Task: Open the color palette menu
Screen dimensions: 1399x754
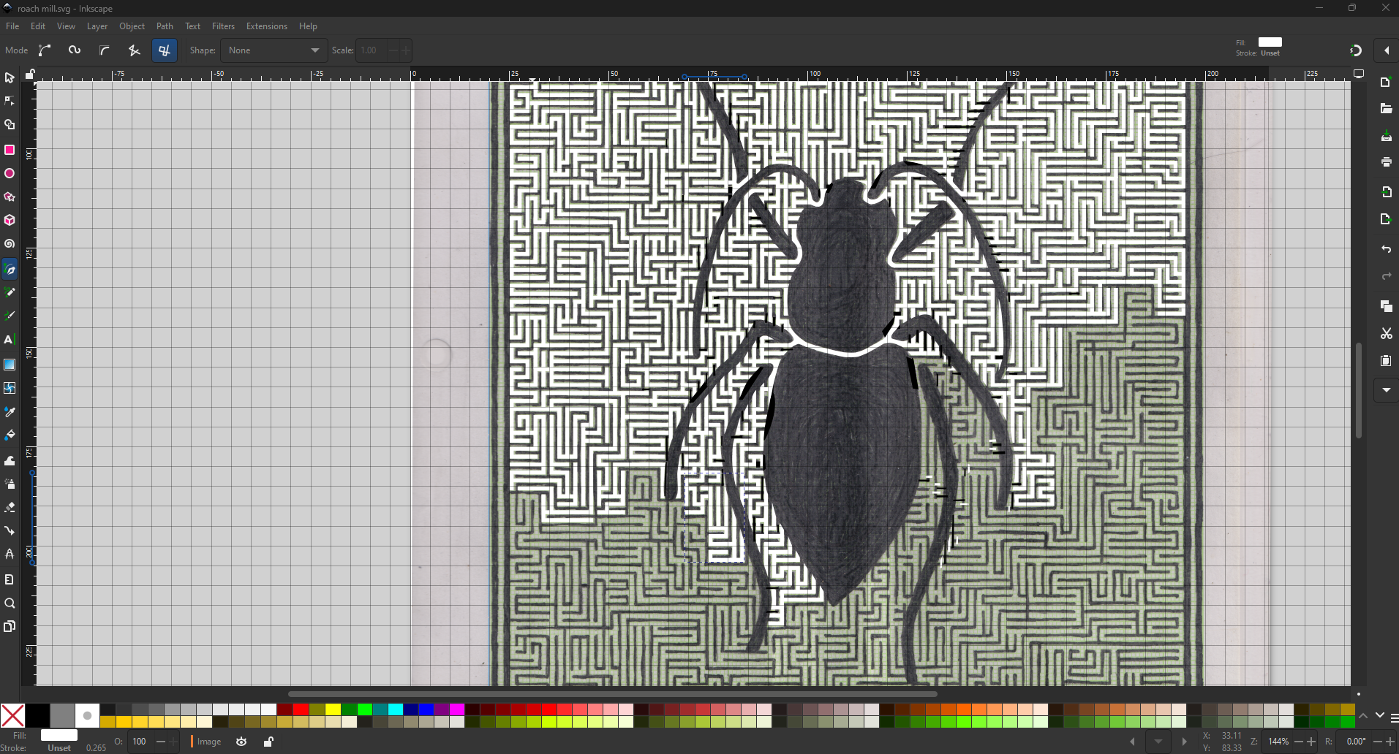Action: tap(1394, 718)
